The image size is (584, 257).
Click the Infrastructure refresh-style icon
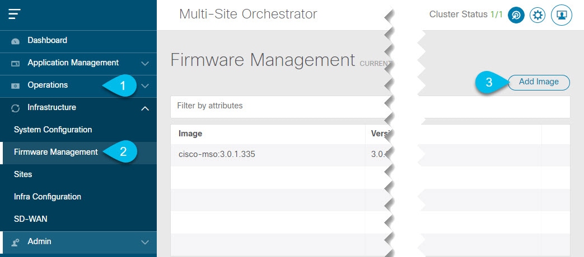(15, 108)
